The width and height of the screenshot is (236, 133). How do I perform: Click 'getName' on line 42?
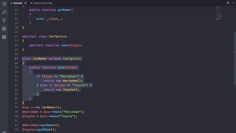[x=48, y=125]
